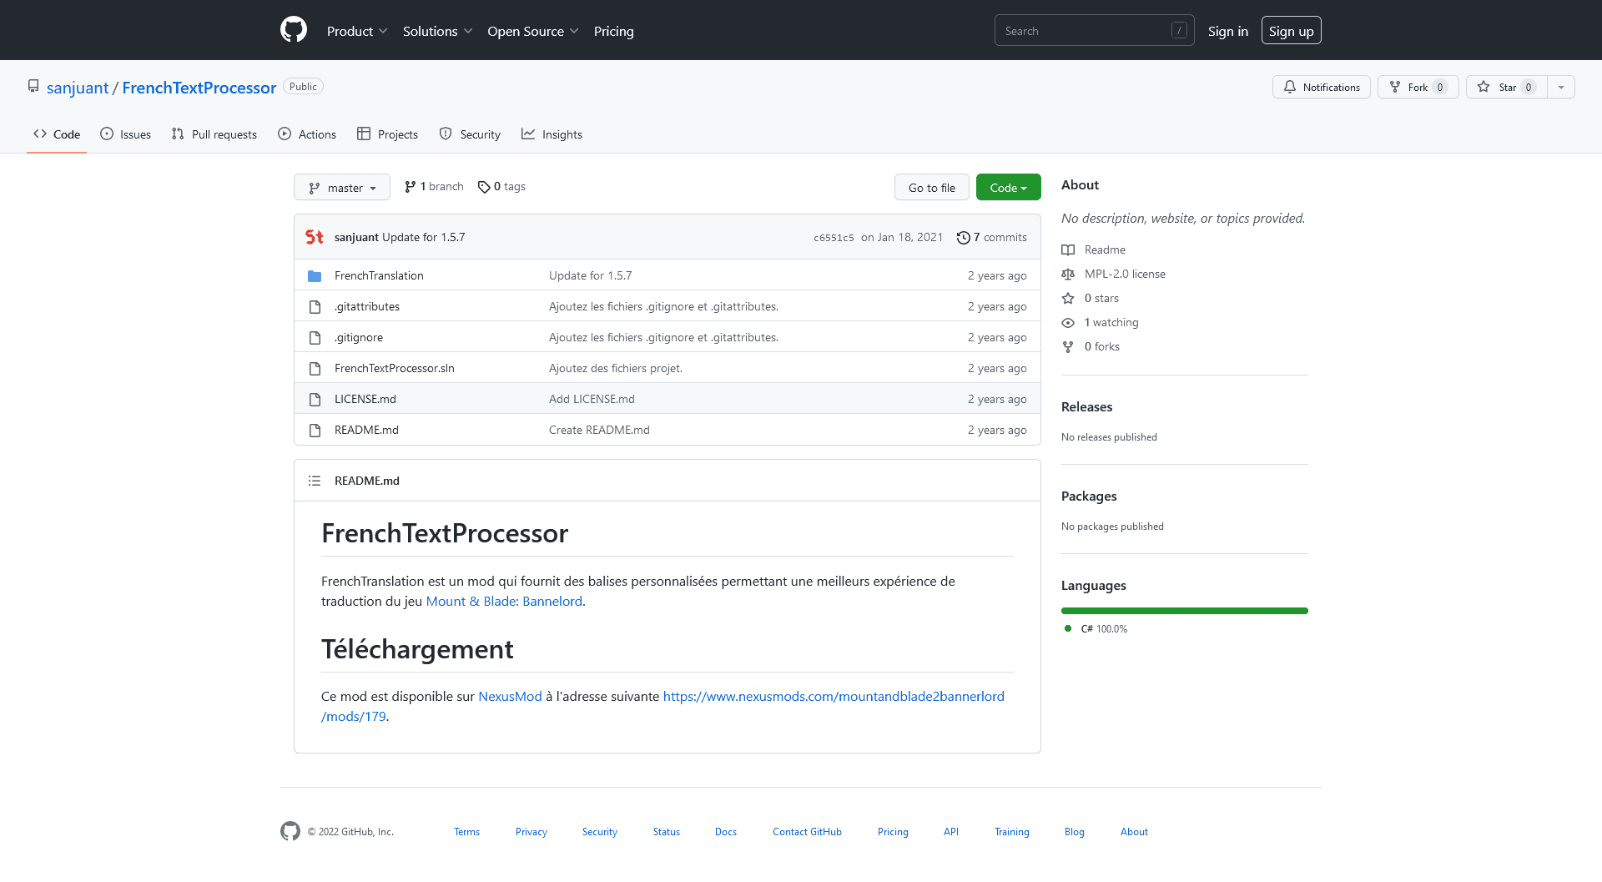Open the Mount & Blade: Bannerlord link
The image size is (1602, 882).
pyautogui.click(x=504, y=601)
